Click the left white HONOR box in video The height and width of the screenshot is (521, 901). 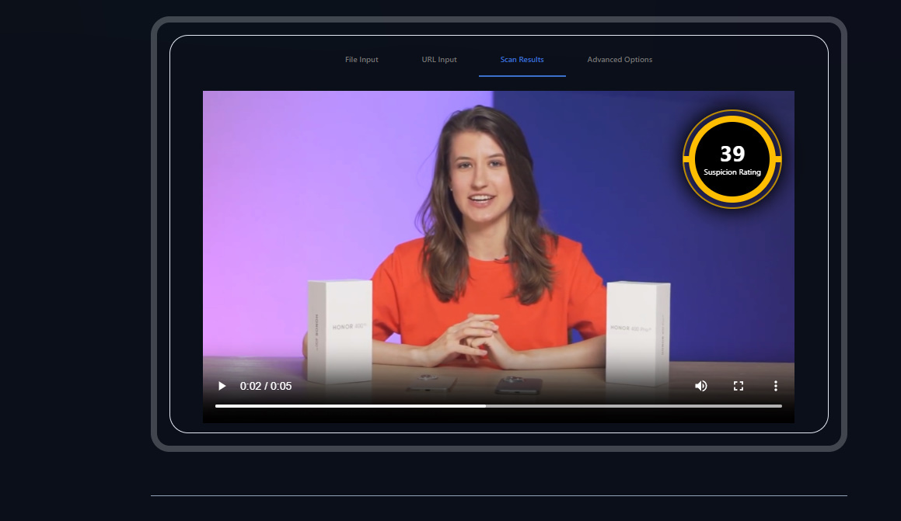(339, 330)
